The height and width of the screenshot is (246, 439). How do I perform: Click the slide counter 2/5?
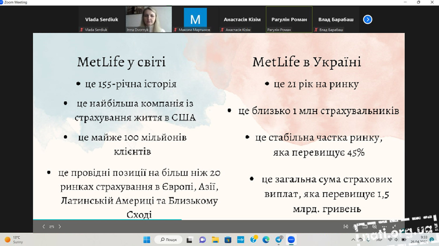coord(52,227)
